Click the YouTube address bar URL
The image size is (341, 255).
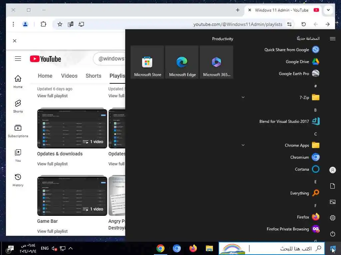coord(238,24)
